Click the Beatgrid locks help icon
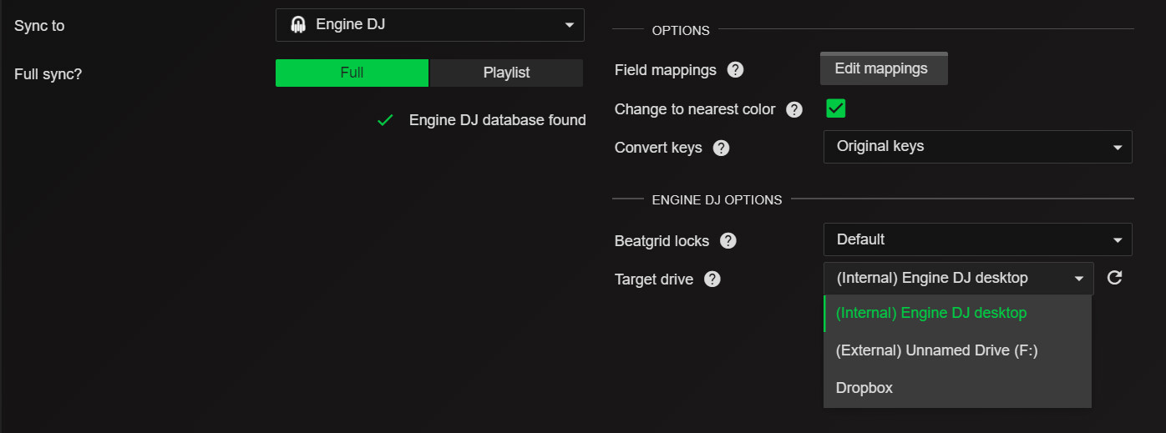The width and height of the screenshot is (1166, 433). point(728,241)
